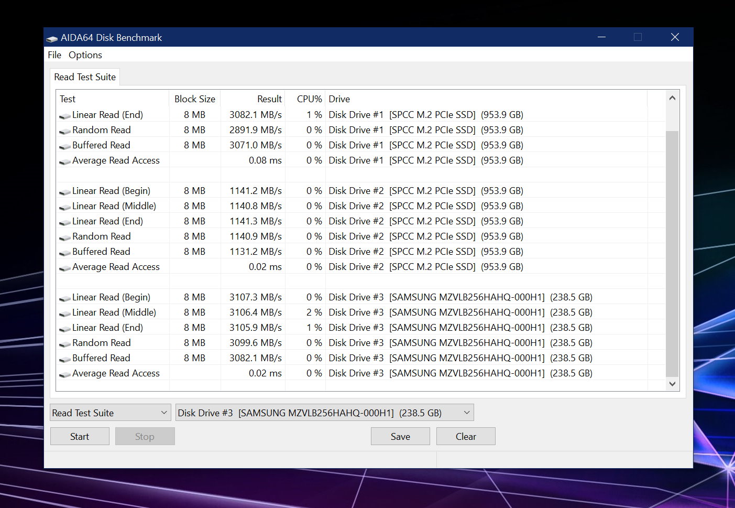Click the drive icon of Average Read Access Disk Drive #2
Image resolution: width=735 pixels, height=508 pixels.
pos(65,268)
